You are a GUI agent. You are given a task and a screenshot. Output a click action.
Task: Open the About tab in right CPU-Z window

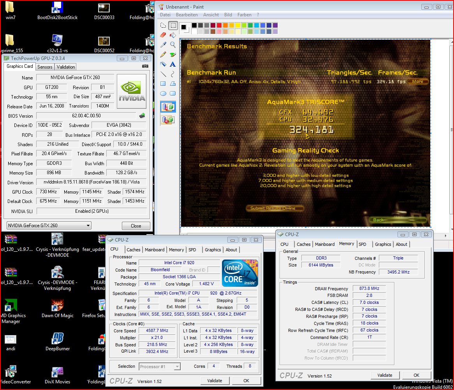(x=401, y=244)
